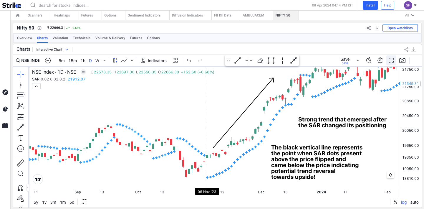Viewport: 424px width, 209px height.
Task: Select the trend line drawing tool
Action: (21, 85)
